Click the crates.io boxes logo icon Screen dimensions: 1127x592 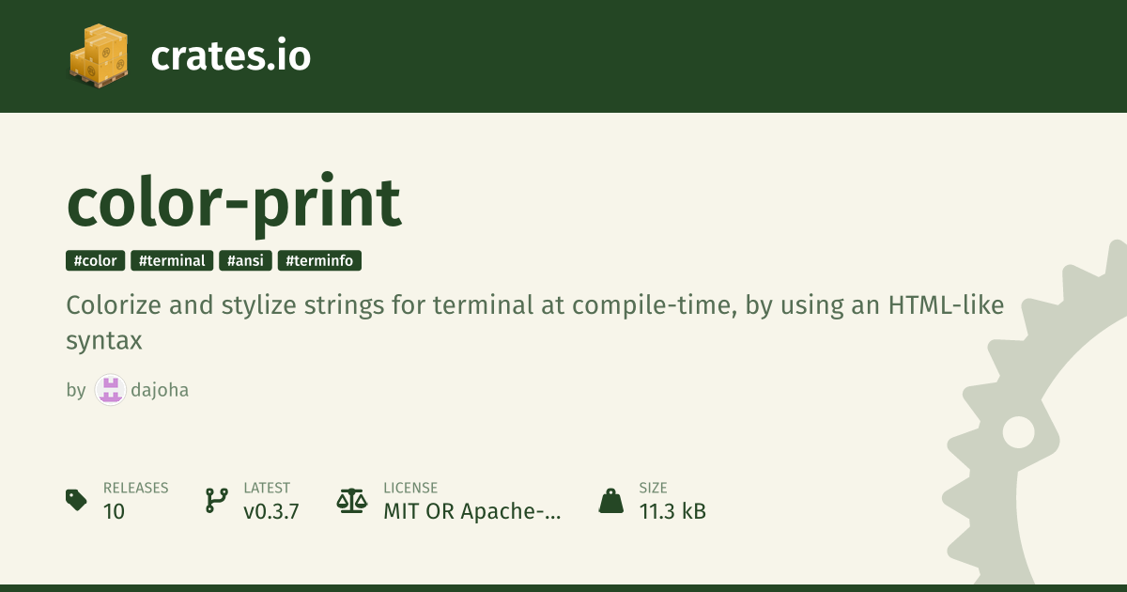pyautogui.click(x=98, y=55)
